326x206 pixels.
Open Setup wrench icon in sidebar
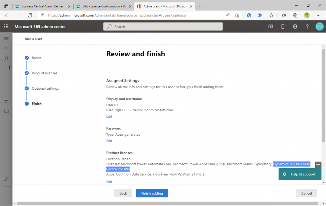tap(6, 179)
